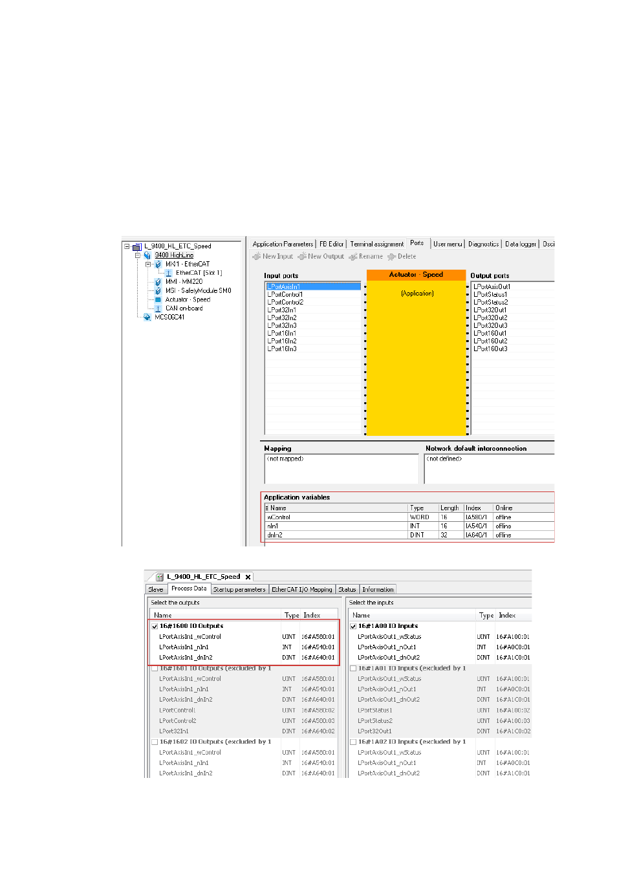Switch to the Status tab
The width and height of the screenshot is (617, 873).
347,589
